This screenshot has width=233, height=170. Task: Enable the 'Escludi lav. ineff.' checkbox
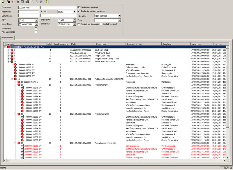tap(100, 24)
